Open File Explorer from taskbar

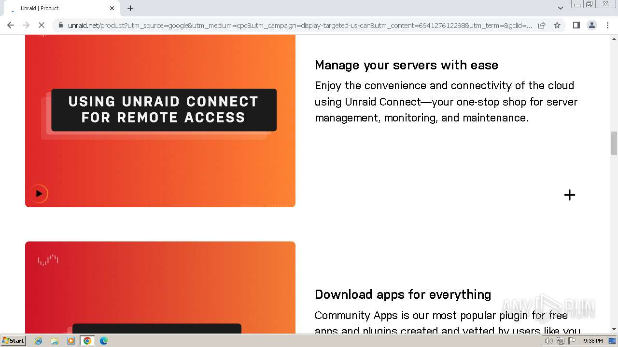coord(55,341)
